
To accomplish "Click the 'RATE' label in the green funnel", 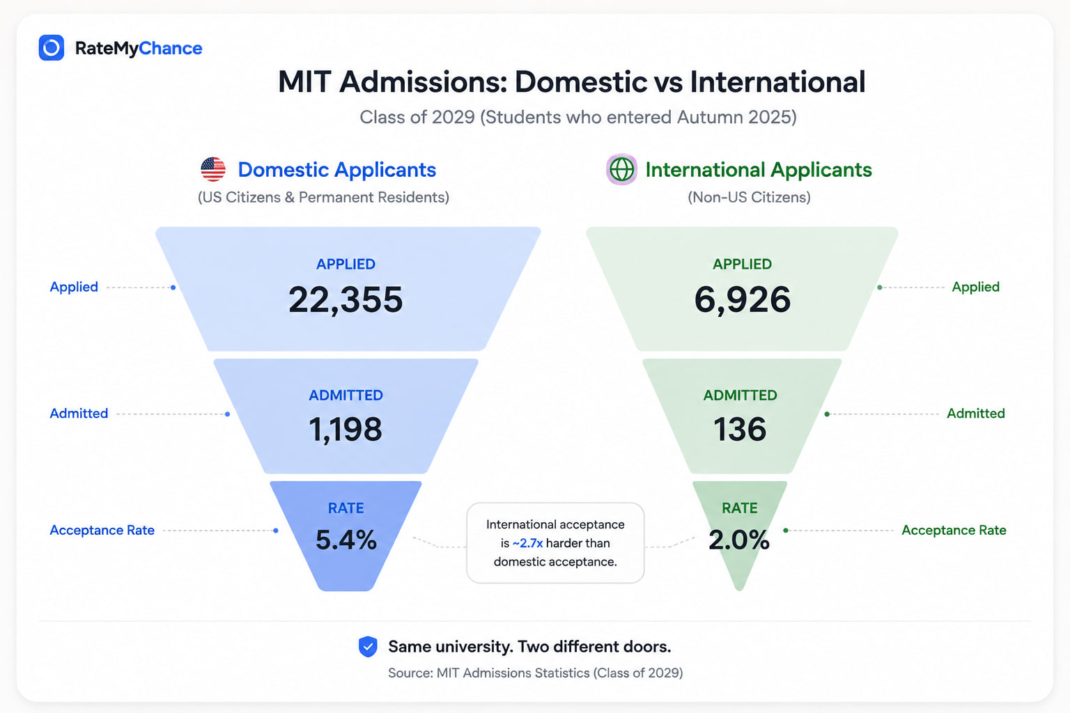I will click(740, 508).
